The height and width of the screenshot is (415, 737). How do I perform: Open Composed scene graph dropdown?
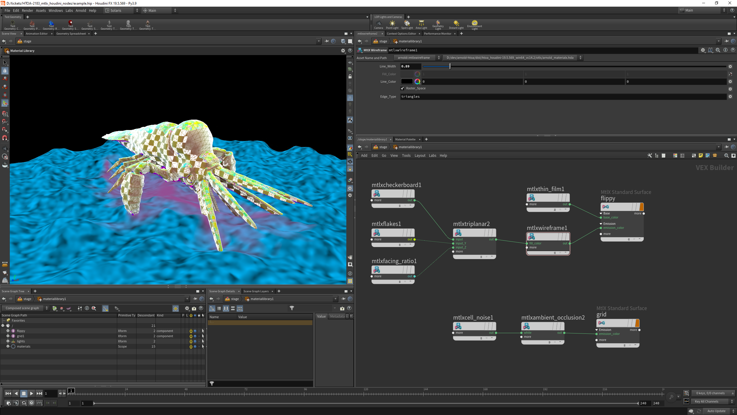point(25,308)
